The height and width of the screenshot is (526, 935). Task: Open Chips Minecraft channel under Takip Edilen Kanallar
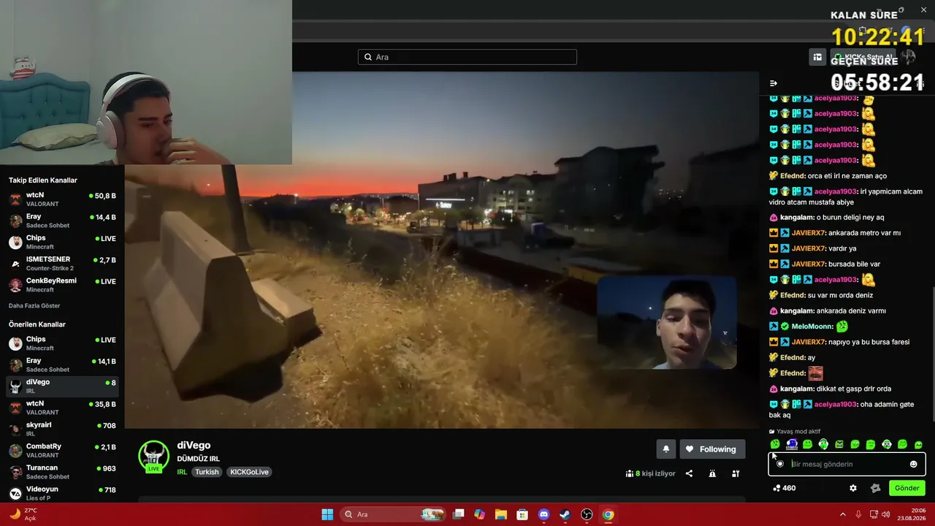coord(62,242)
